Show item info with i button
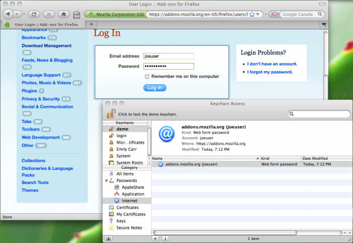Image resolution: width=353 pixels, height=243 pixels. tap(165, 238)
